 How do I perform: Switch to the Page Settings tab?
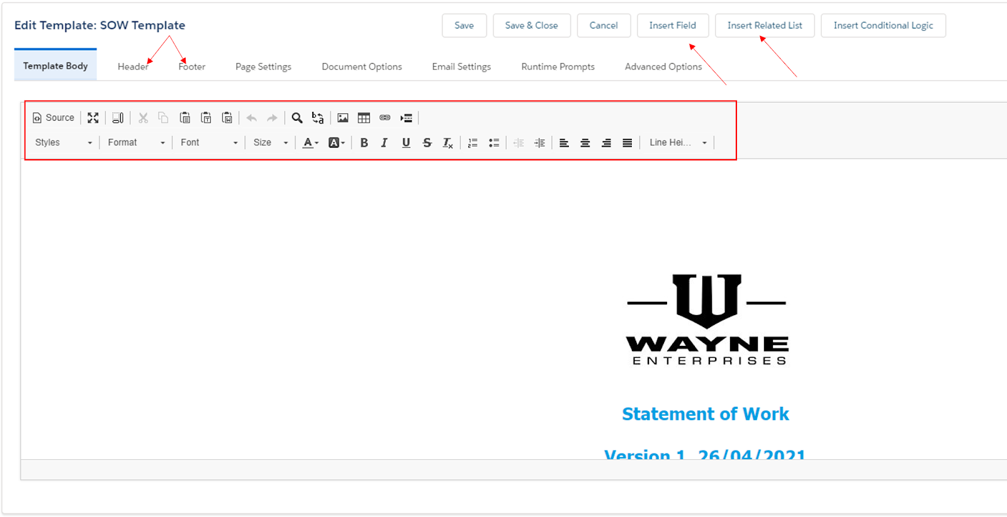tap(263, 67)
